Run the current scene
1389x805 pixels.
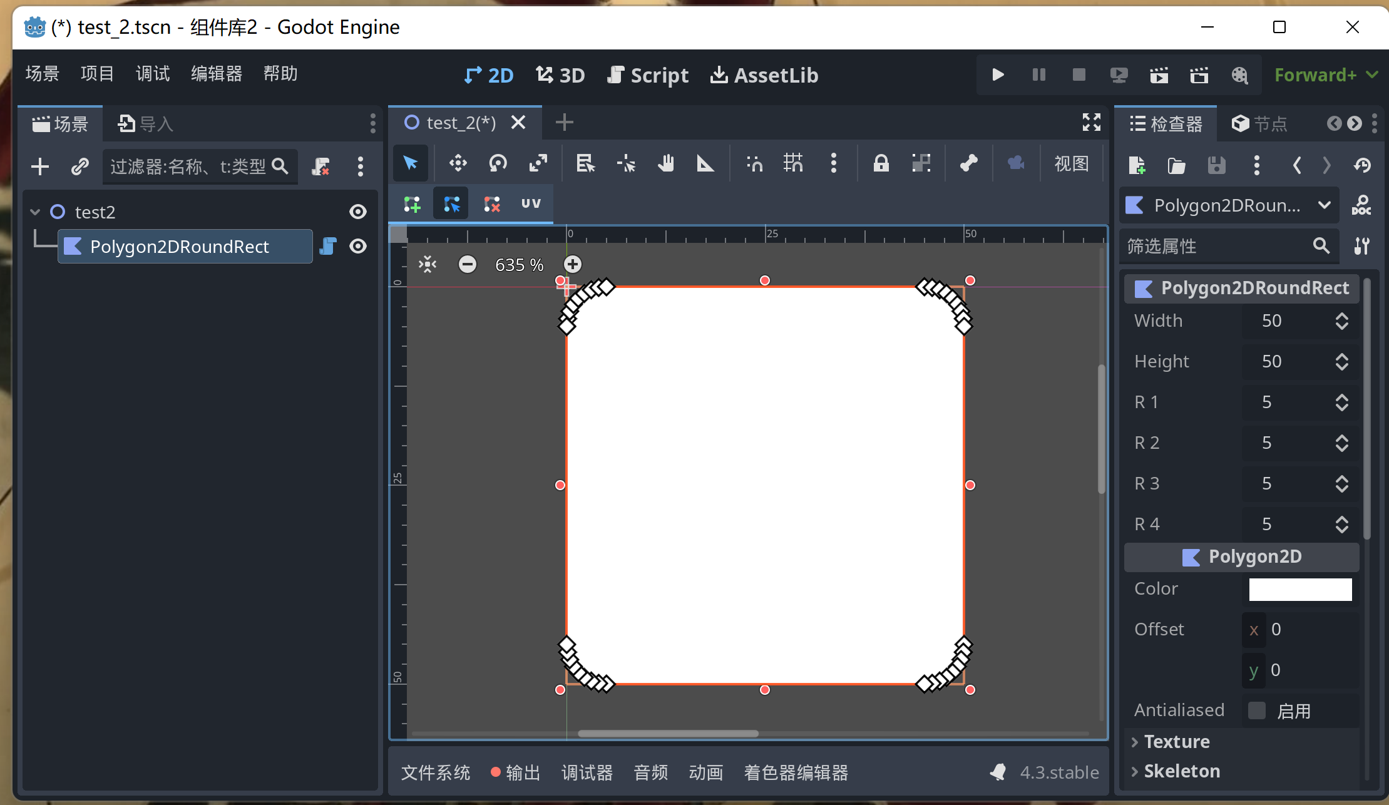[1159, 75]
